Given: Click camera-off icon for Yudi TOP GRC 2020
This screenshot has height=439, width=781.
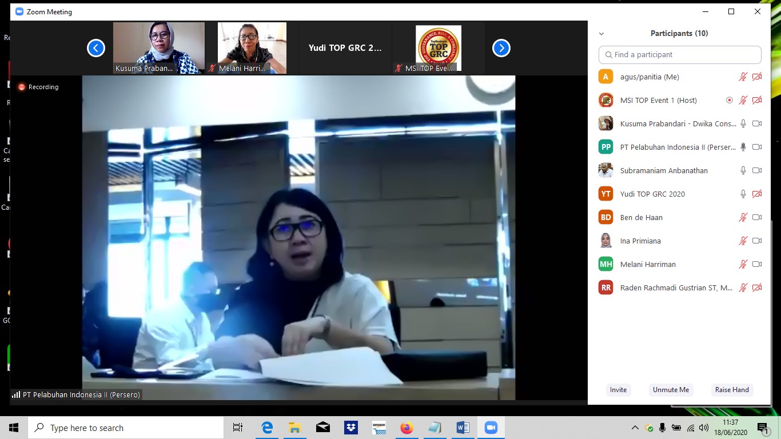Looking at the screenshot, I should (757, 194).
